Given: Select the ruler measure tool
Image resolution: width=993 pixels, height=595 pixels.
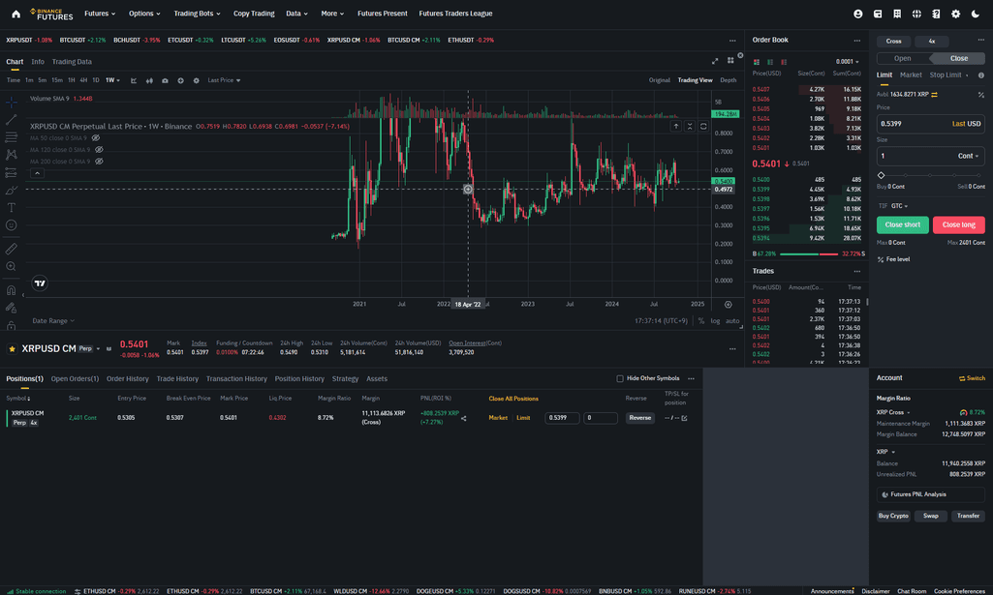Looking at the screenshot, I should coord(12,249).
